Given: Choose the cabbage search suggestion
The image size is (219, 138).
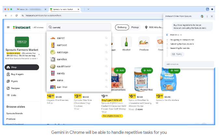Looking at the screenshot, I should (x=62, y=52).
